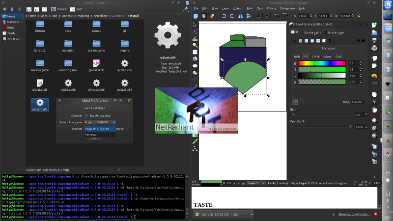
Task: Adjust the Blur value stepper
Action: [366, 115]
